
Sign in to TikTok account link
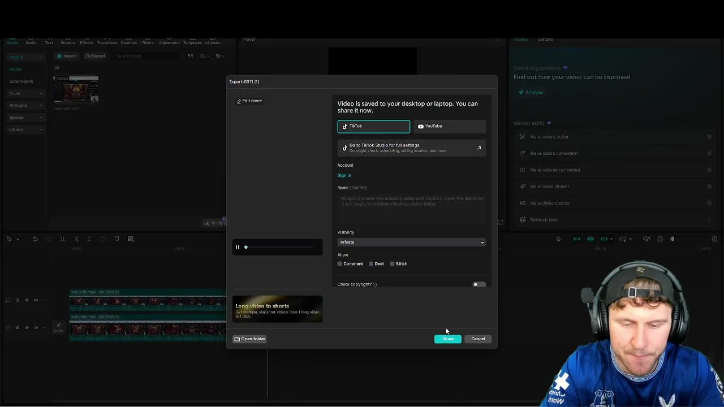pos(344,175)
